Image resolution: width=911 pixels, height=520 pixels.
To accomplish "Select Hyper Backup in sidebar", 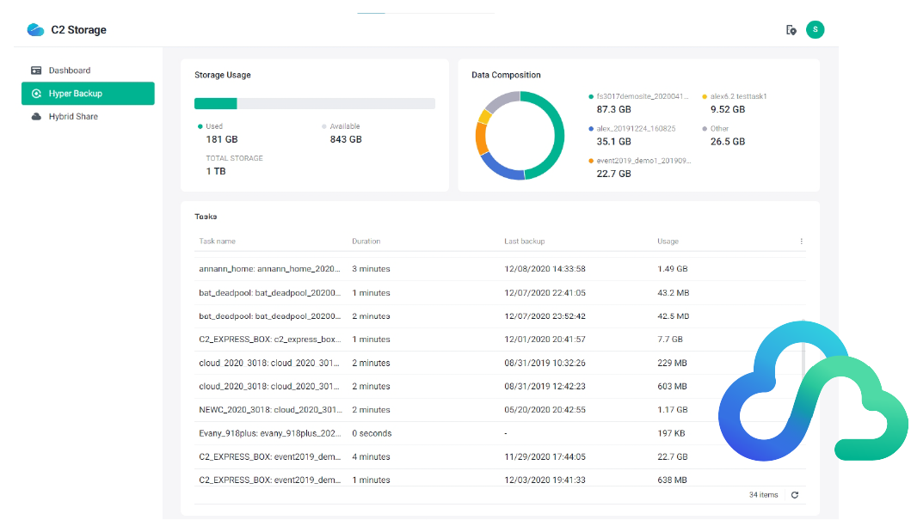I will (88, 94).
